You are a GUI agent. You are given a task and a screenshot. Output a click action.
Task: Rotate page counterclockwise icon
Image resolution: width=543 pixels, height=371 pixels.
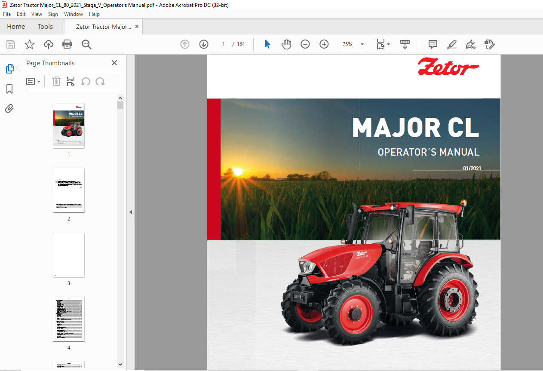tap(86, 81)
